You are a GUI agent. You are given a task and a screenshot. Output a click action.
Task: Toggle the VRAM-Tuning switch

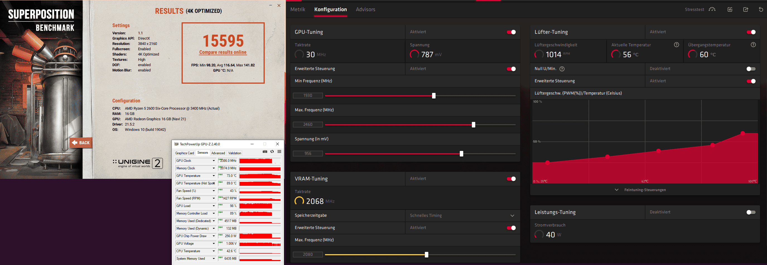pos(511,179)
